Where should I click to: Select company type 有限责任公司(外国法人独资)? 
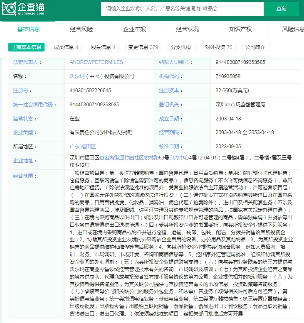pos(101,132)
